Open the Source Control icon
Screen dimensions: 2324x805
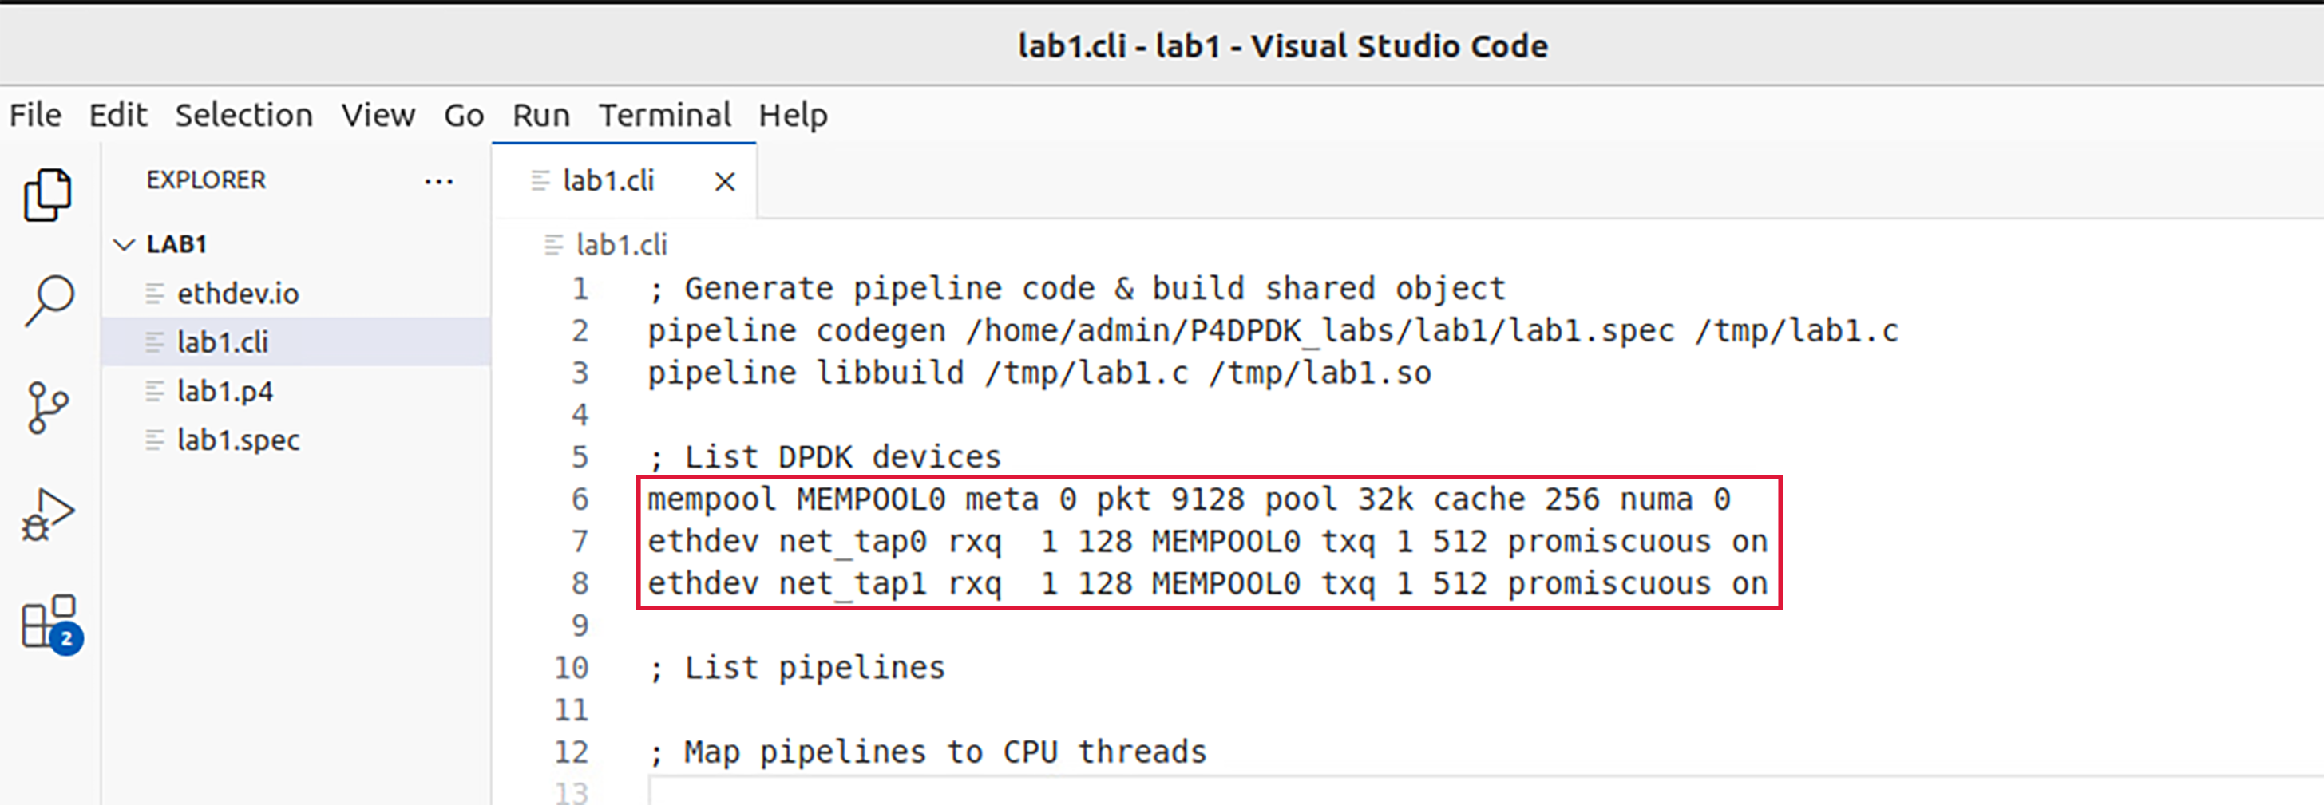coord(47,408)
